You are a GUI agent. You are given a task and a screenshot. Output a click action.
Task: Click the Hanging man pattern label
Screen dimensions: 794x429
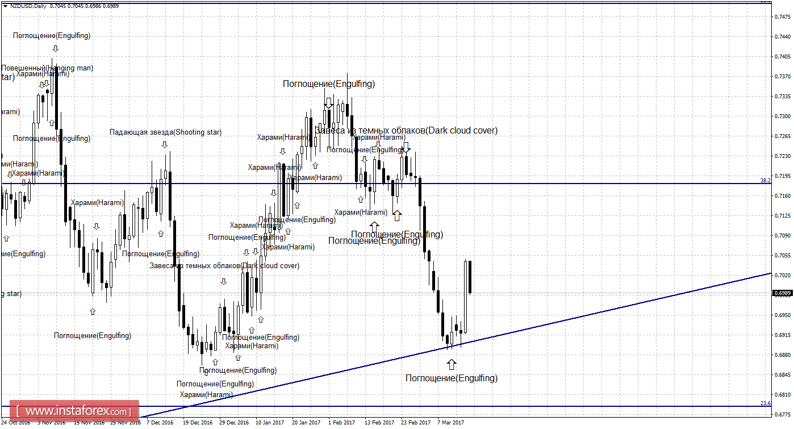pos(47,68)
